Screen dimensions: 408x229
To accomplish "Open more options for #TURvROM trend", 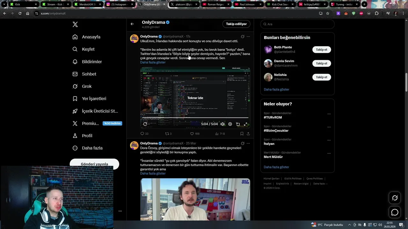I will tap(329, 114).
